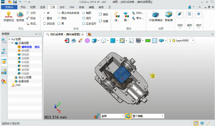The image size is (215, 126).
Task: Toggle the highlighted ring display mode button
Action: [122, 41]
